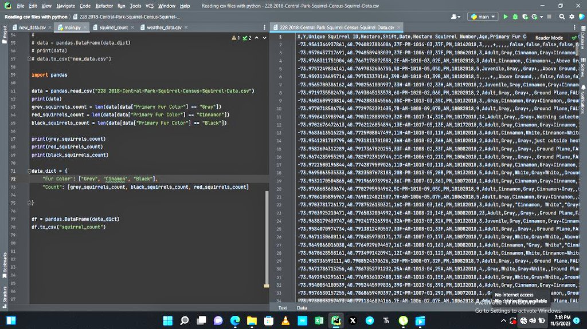The height and width of the screenshot is (329, 587).
Task: Open the Structure tool window
Action: point(5,297)
